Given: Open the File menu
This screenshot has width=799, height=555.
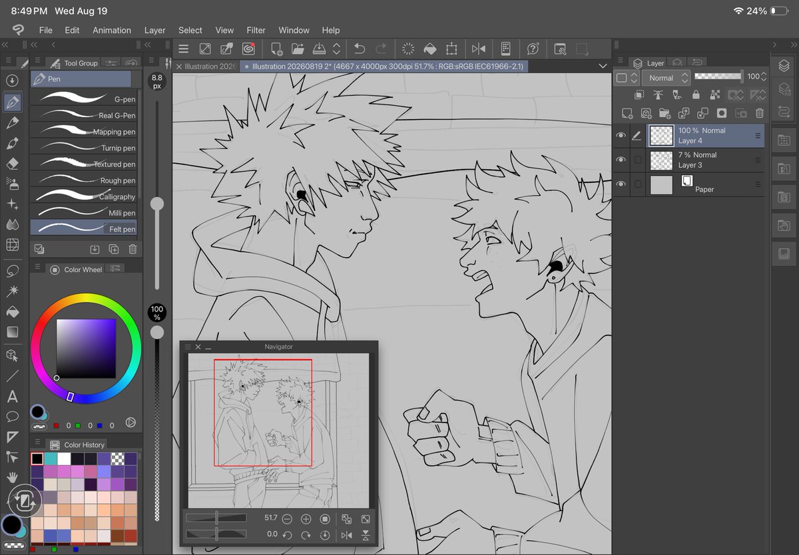Looking at the screenshot, I should (45, 30).
